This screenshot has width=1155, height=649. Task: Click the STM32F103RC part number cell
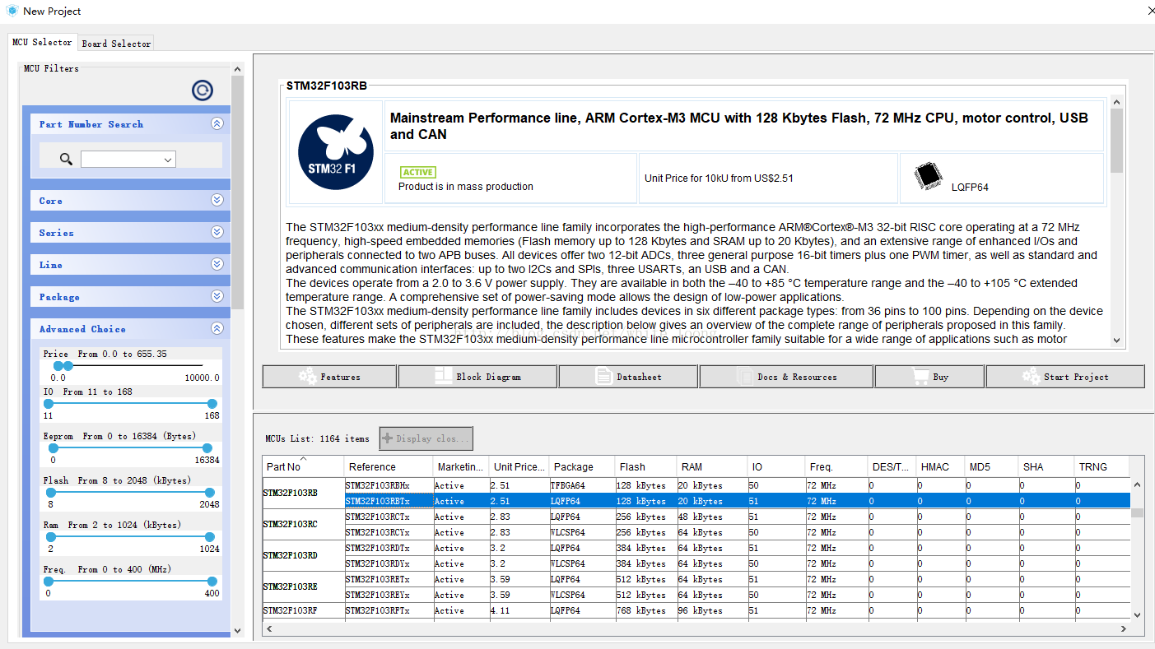303,524
